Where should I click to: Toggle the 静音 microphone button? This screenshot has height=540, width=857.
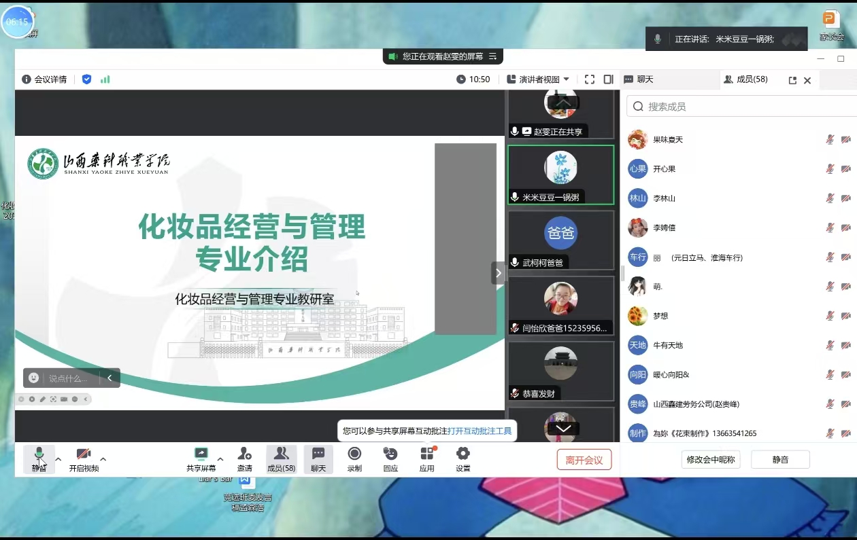click(39, 454)
